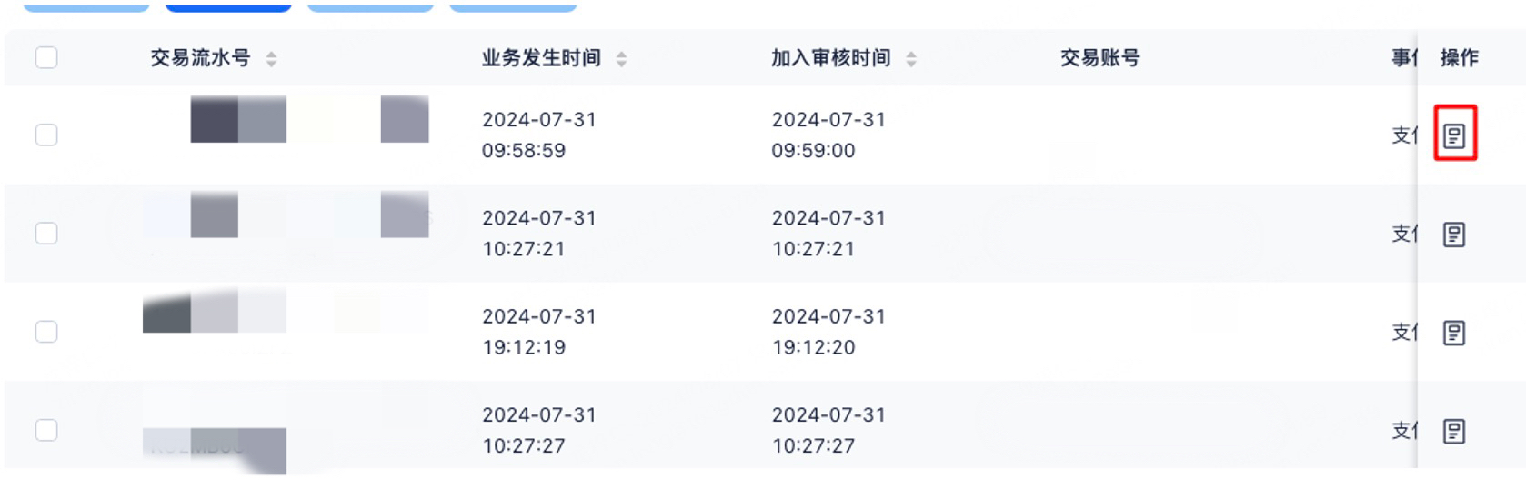The height and width of the screenshot is (489, 1526).
Task: Open detail icon for 09:58:59 transaction row
Action: point(1454,135)
